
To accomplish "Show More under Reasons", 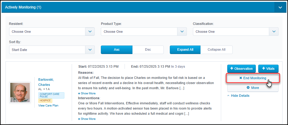I will (x=87, y=93).
